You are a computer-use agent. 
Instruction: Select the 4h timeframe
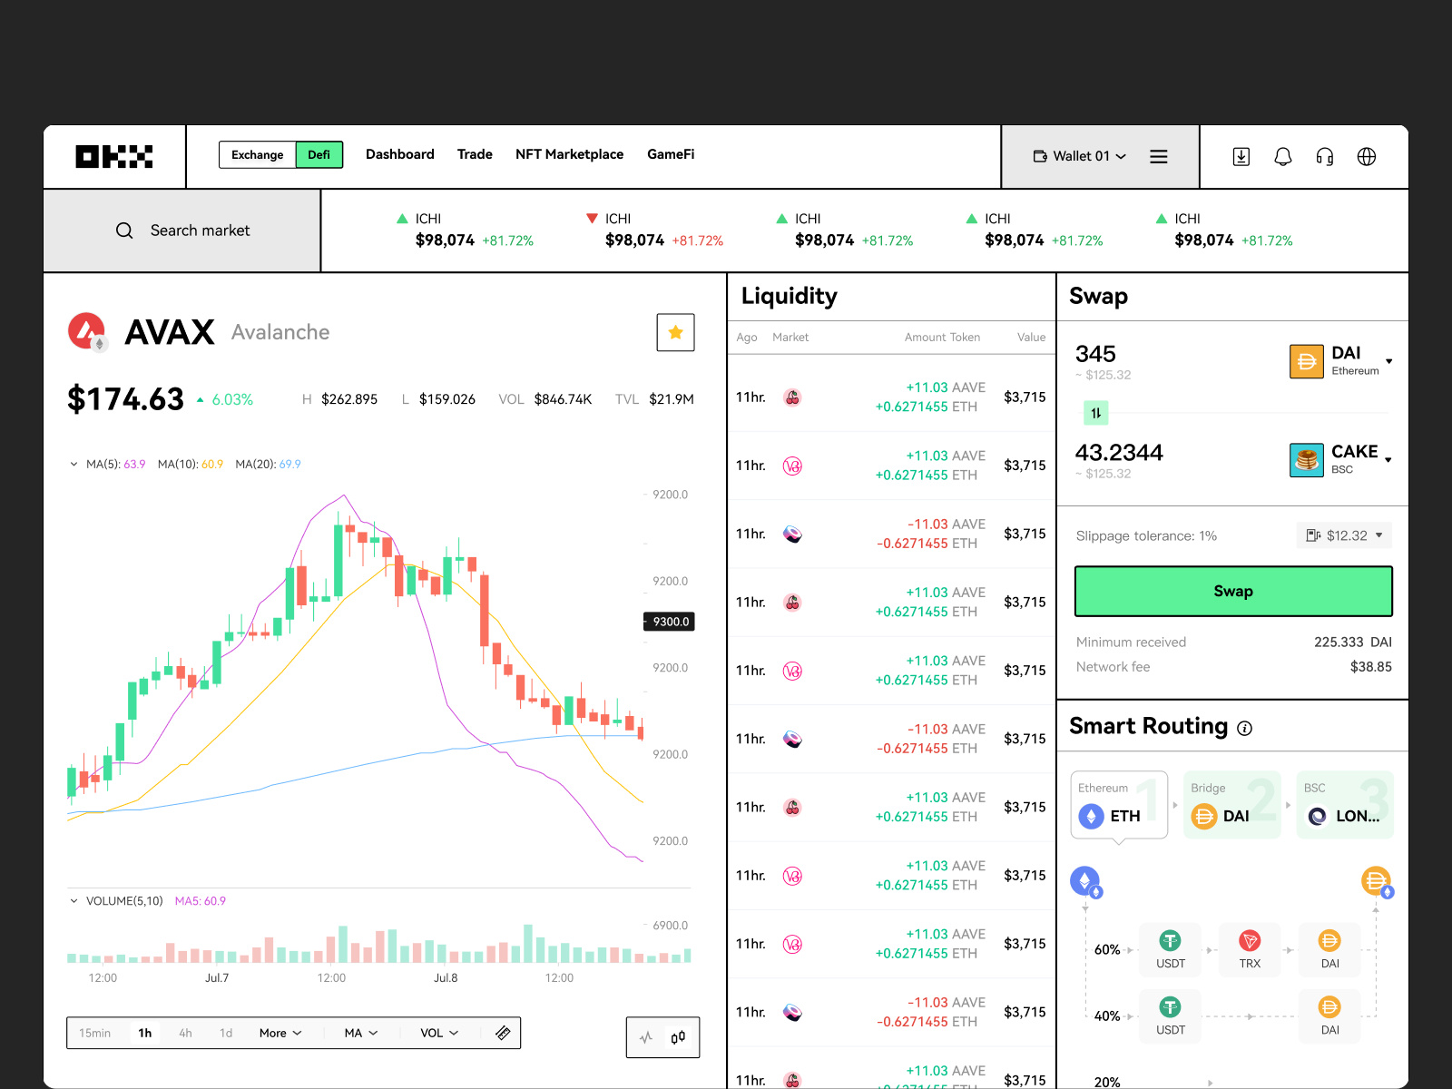[185, 1033]
